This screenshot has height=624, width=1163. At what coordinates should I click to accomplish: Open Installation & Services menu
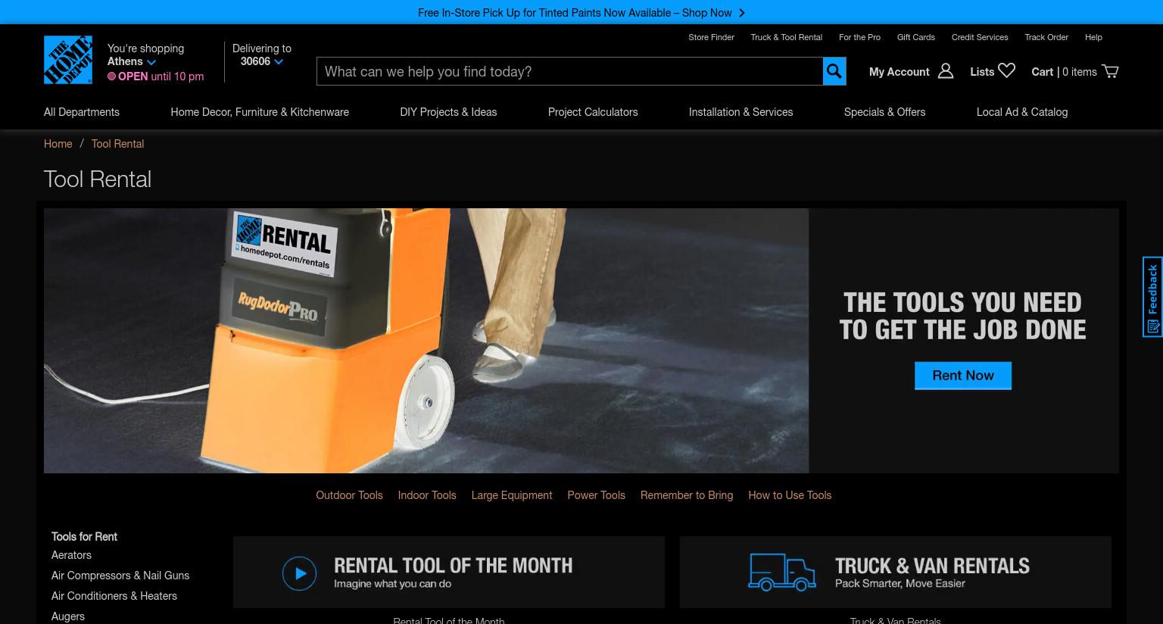point(741,112)
